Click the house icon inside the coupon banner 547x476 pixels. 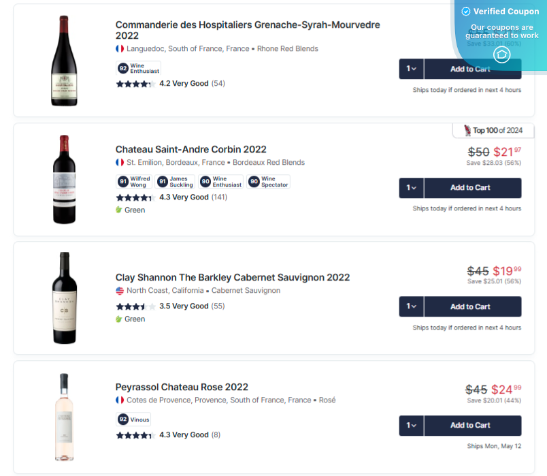[x=501, y=54]
